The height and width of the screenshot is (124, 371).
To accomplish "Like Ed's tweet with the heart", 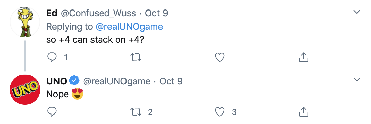I will (x=220, y=57).
